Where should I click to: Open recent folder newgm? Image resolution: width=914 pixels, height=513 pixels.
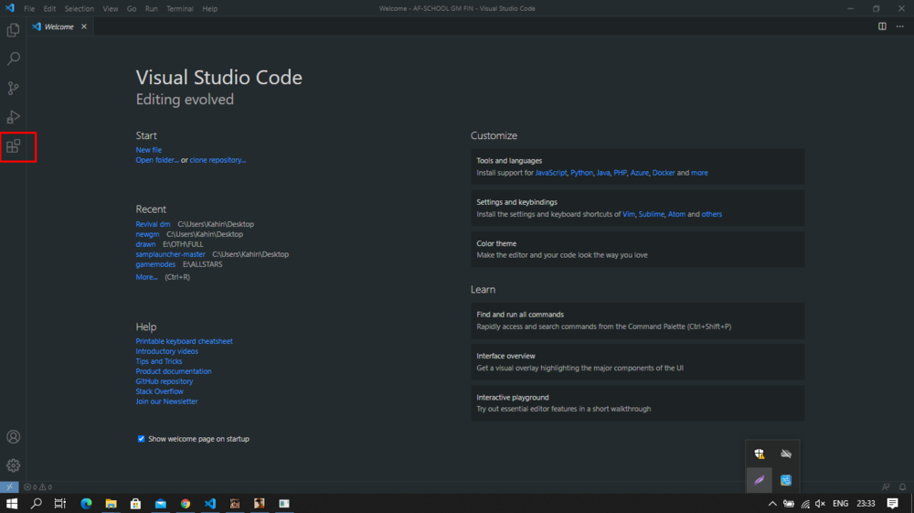click(147, 234)
